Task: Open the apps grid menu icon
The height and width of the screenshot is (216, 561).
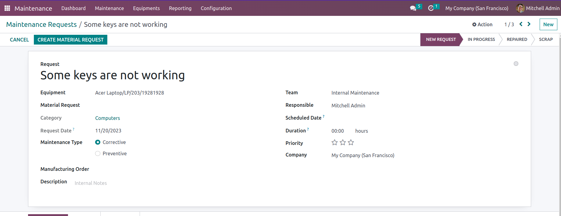Action: pos(7,8)
